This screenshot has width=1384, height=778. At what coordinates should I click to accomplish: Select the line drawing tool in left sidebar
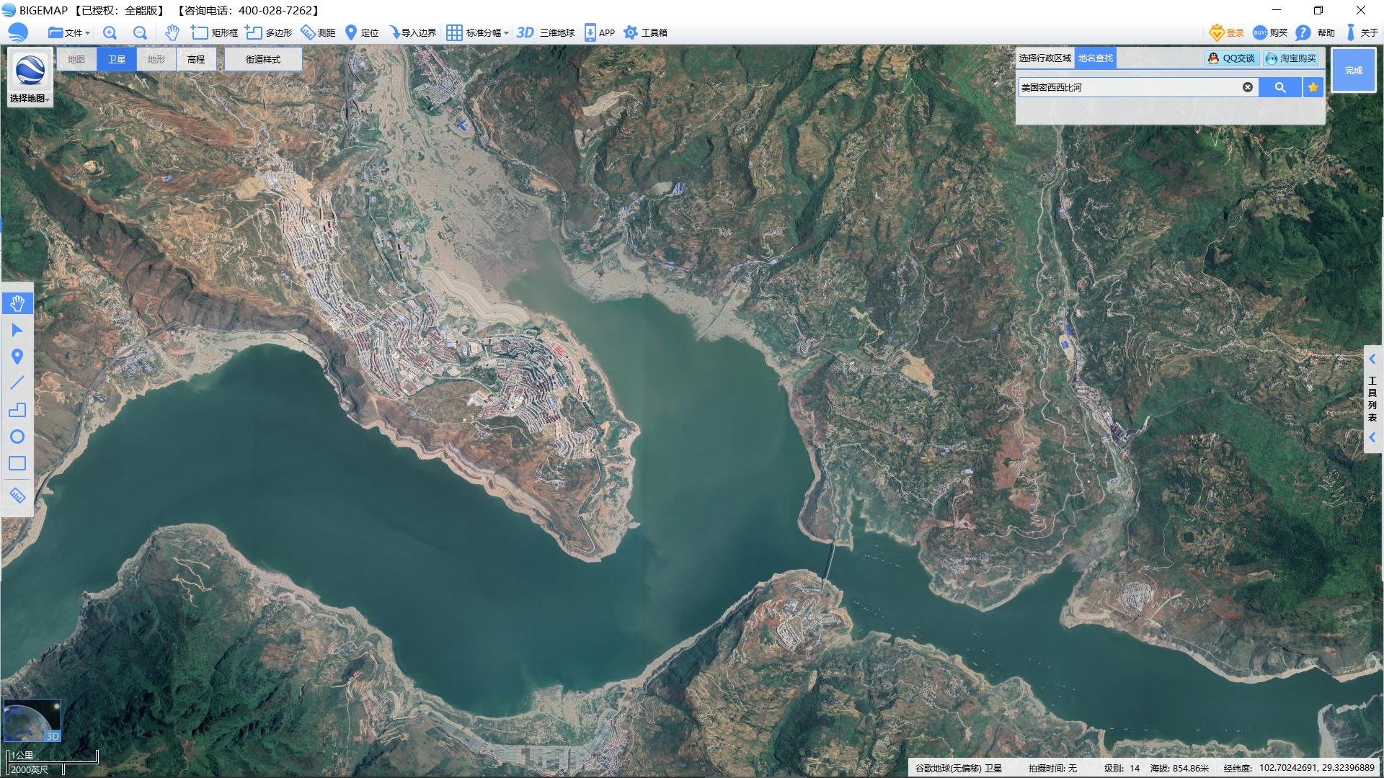(x=17, y=383)
